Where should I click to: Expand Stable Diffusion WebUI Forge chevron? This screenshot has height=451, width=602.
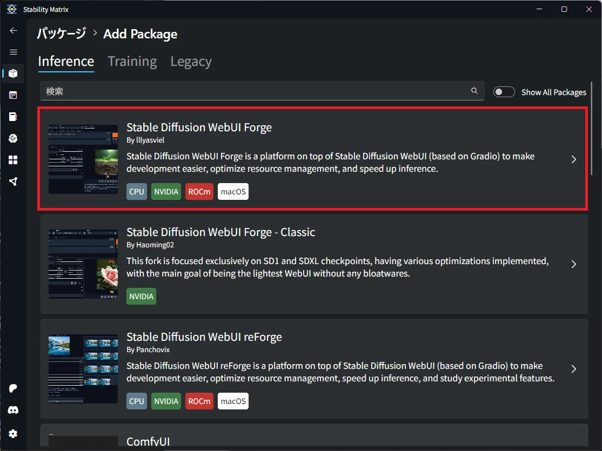pos(573,159)
